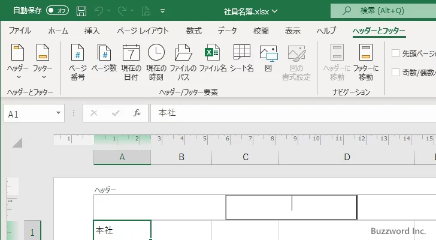Switch to the 校閲 tab
Image resolution: width=436 pixels, height=240 pixels.
point(261,31)
